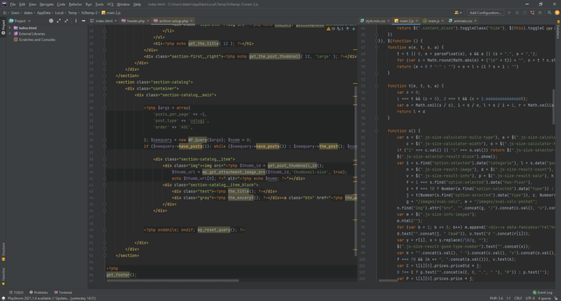The image size is (561, 301).
Task: Click the Run (play) icon in toolbar
Action: 509,12
